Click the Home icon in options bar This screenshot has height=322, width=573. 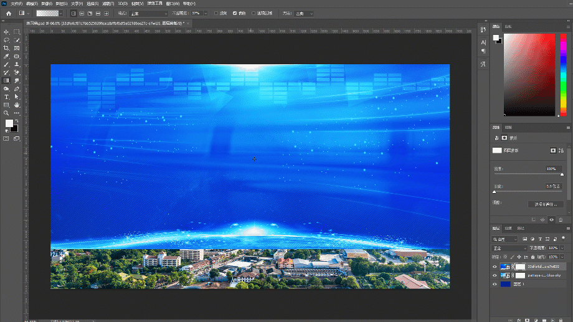tap(9, 14)
